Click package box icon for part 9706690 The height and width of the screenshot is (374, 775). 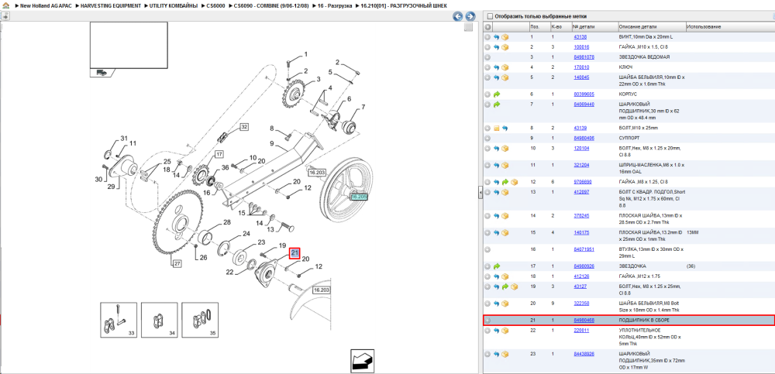(x=514, y=182)
